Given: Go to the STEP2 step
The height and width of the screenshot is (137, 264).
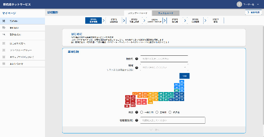Looking at the screenshot, I should pos(114,20).
